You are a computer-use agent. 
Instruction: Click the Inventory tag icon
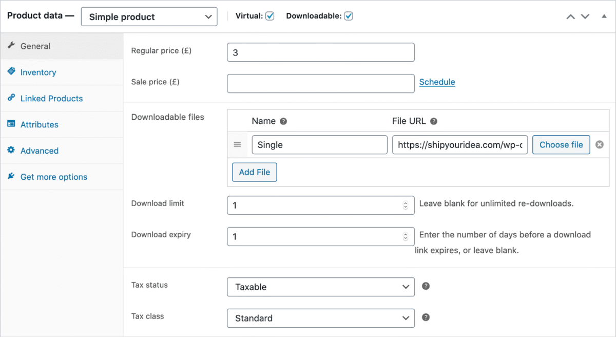click(x=12, y=72)
